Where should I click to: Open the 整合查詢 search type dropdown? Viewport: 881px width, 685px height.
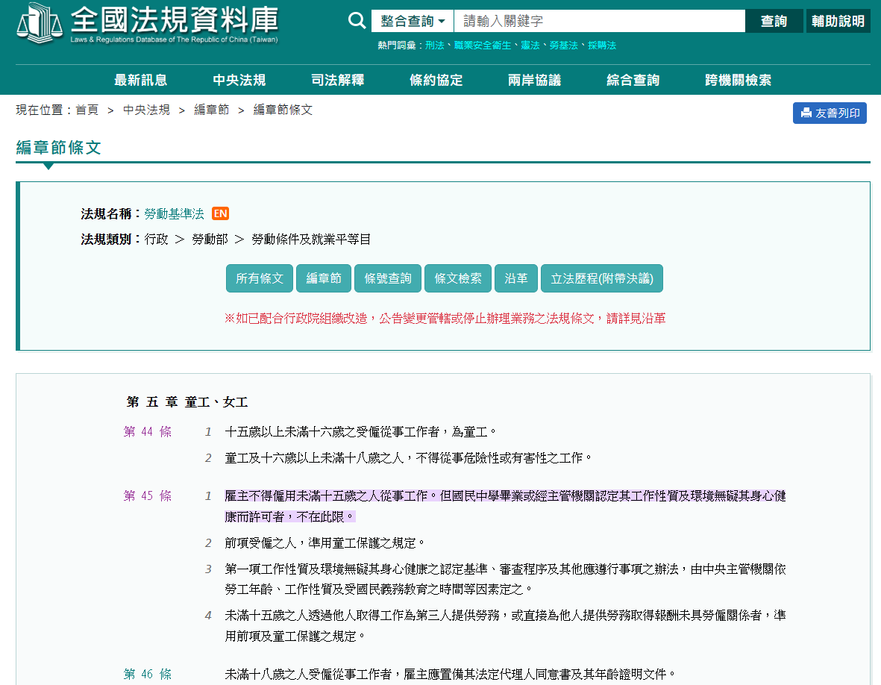pyautogui.click(x=413, y=21)
